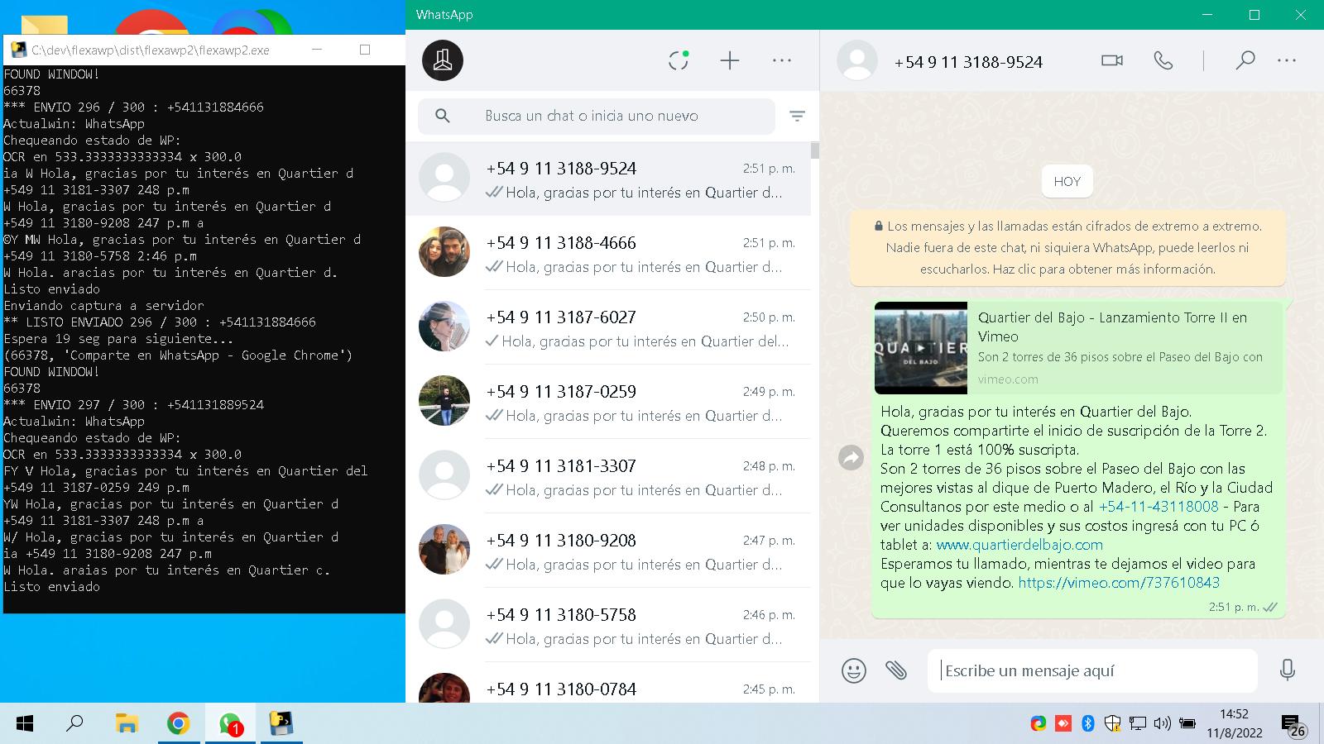Open Windows taskbar search
The width and height of the screenshot is (1324, 744).
point(74,724)
